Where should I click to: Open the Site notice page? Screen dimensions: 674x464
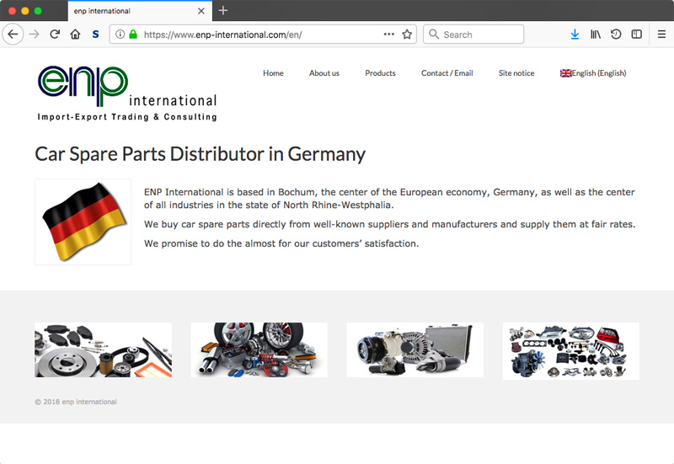pos(516,73)
